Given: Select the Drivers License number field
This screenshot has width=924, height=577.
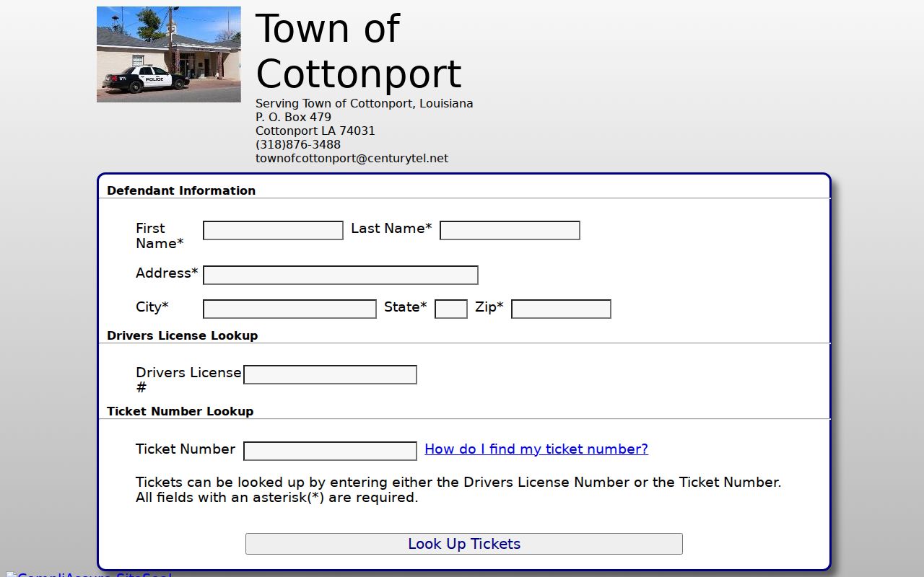Looking at the screenshot, I should coord(330,374).
